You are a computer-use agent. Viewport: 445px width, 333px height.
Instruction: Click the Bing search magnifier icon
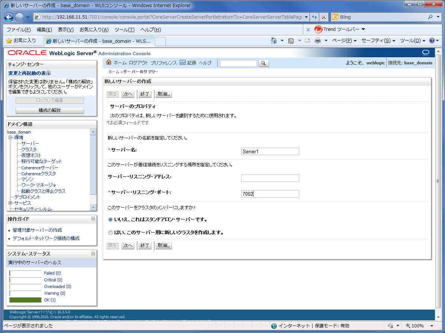click(x=430, y=17)
